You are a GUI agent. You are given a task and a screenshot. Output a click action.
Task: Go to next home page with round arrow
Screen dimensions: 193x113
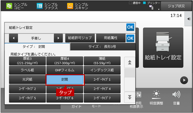click(184, 80)
